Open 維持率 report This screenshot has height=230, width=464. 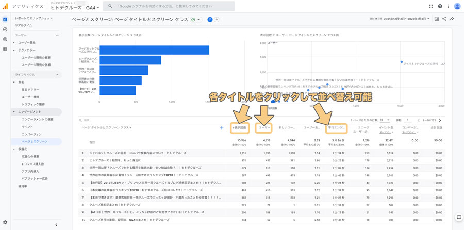point(22,186)
